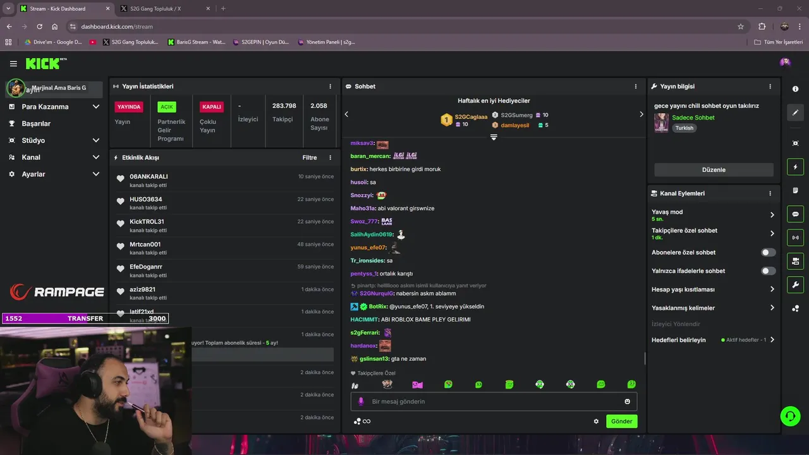Open S2GEPIN Oyun bookmark
The height and width of the screenshot is (455, 809).
(x=261, y=42)
